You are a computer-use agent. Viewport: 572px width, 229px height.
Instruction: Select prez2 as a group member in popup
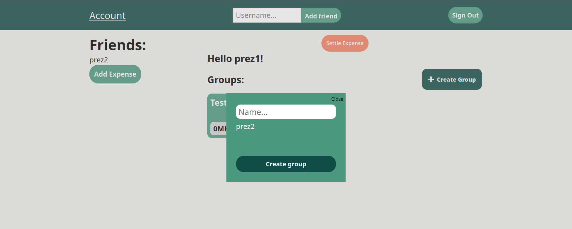pos(245,127)
